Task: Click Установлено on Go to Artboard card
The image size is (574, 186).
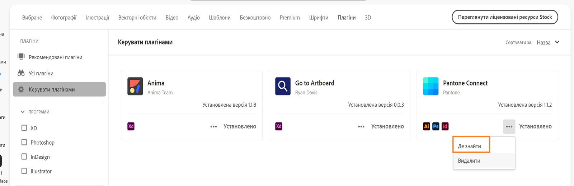Action: click(387, 126)
